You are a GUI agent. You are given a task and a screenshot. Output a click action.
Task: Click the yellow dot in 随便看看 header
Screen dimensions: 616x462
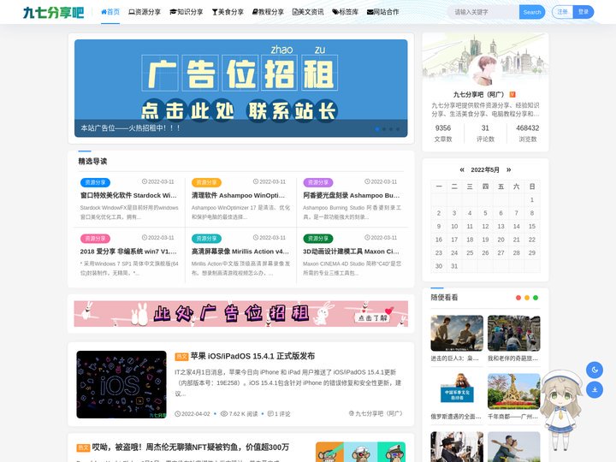click(x=527, y=298)
